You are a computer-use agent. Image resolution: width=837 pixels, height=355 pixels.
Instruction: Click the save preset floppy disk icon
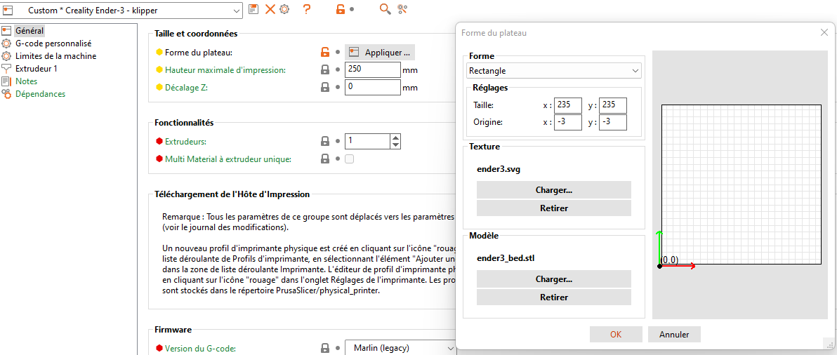click(253, 9)
